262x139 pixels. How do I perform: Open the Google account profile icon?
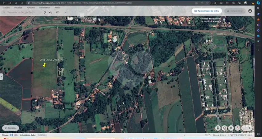250,11
